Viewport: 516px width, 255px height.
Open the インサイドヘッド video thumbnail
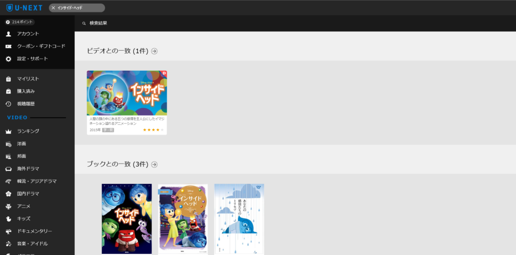coord(127,93)
